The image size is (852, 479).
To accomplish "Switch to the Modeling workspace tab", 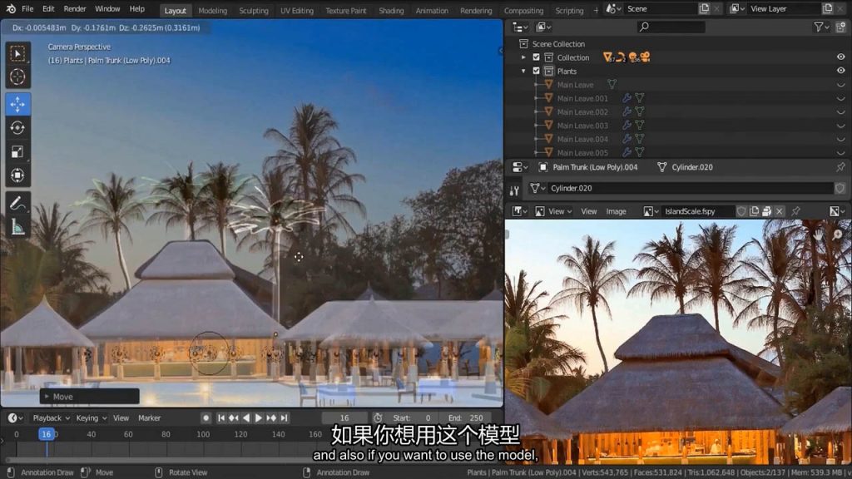I will [212, 10].
